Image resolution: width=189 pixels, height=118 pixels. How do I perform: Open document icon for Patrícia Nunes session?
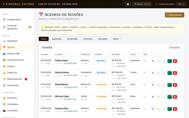(x=164, y=73)
